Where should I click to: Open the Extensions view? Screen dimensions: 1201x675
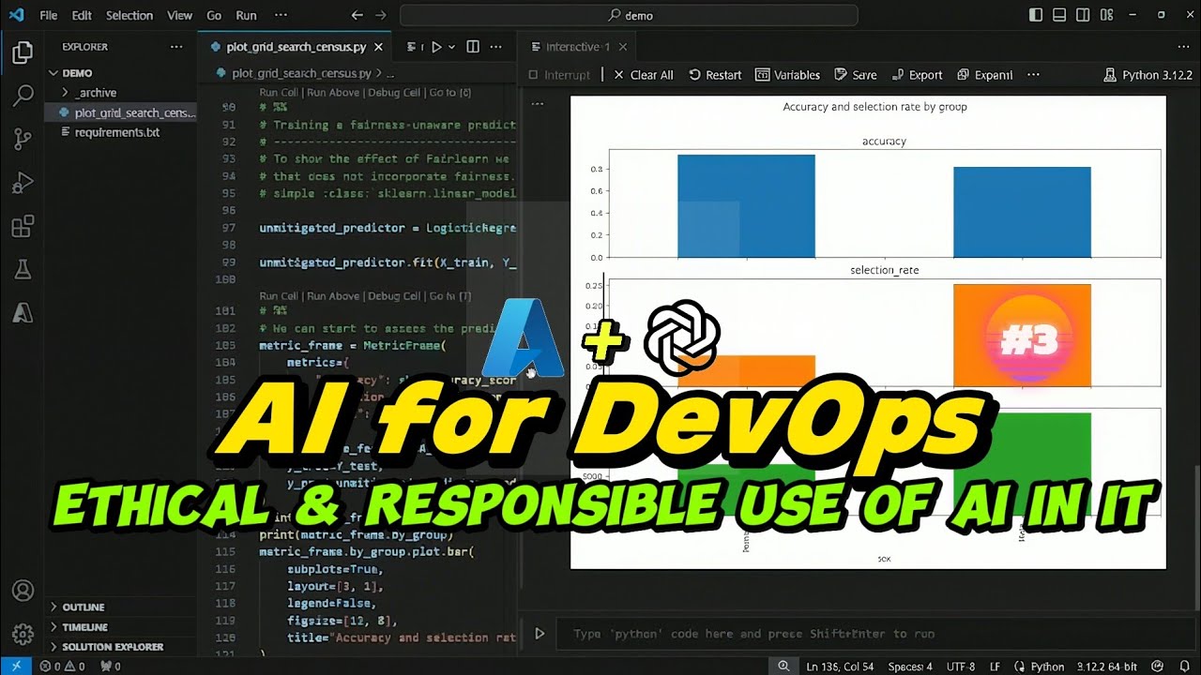tap(23, 227)
